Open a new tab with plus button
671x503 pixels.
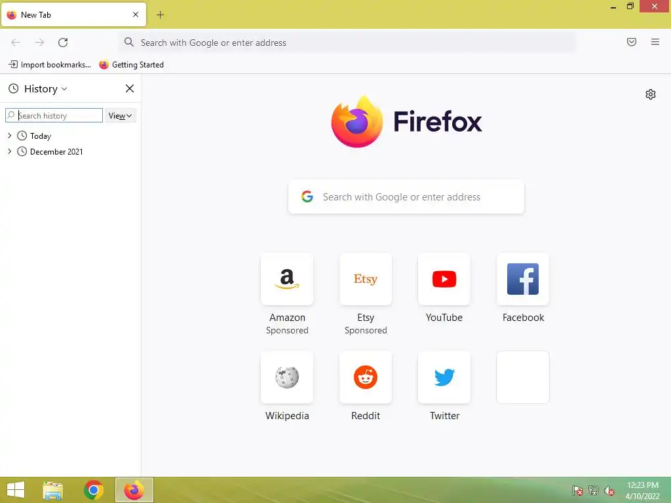(x=160, y=15)
